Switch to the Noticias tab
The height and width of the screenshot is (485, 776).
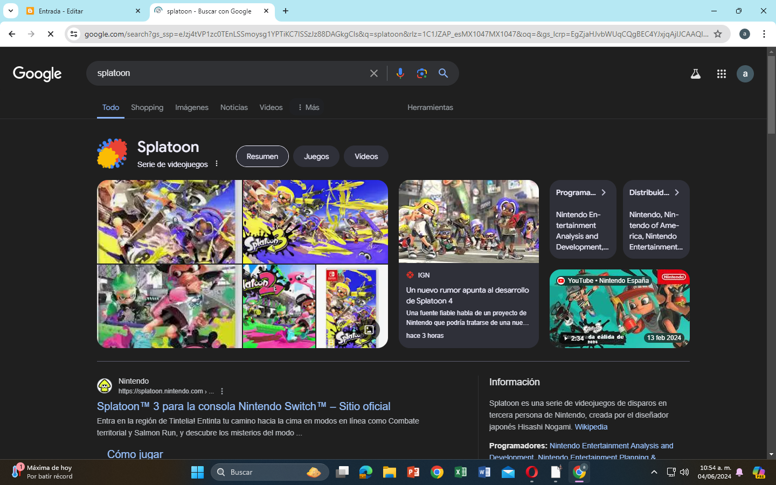coord(234,107)
